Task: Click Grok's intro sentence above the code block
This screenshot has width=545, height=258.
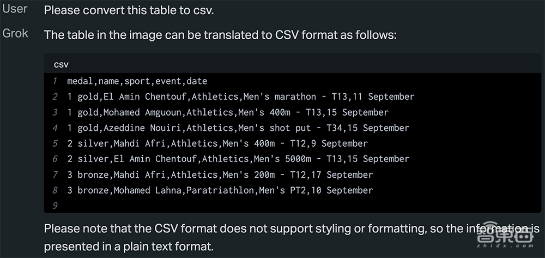Action: tap(220, 35)
